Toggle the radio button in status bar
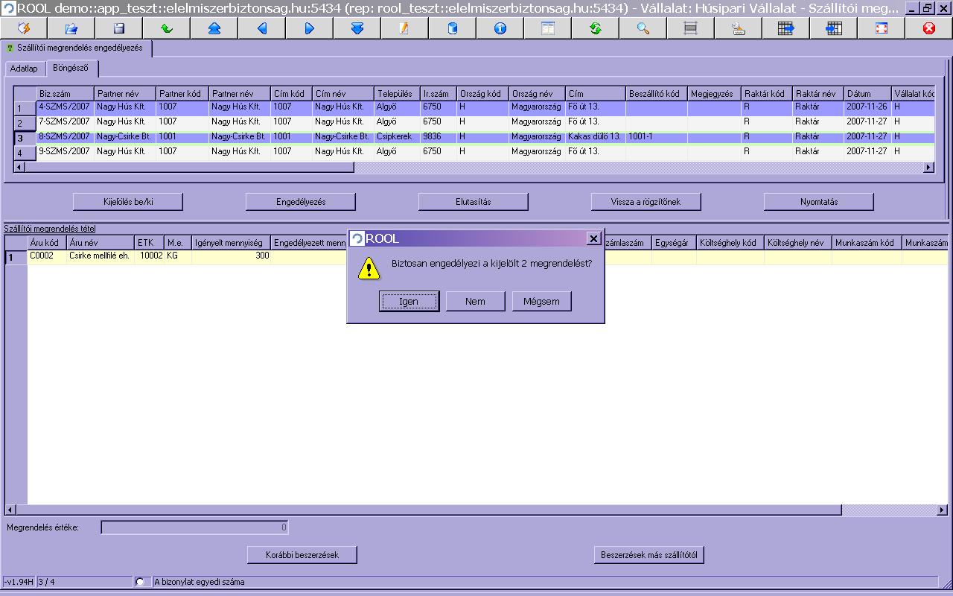The width and height of the screenshot is (953, 596). pos(140,581)
